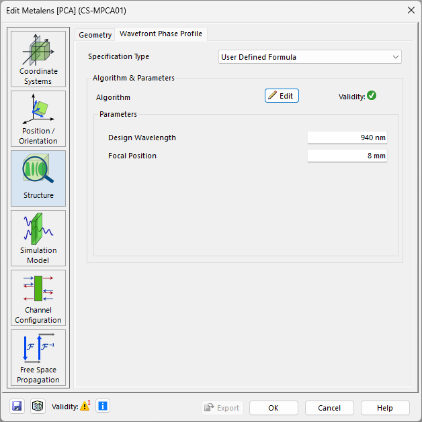Select the Free Space Propagation page
The height and width of the screenshot is (422, 422).
pos(38,358)
